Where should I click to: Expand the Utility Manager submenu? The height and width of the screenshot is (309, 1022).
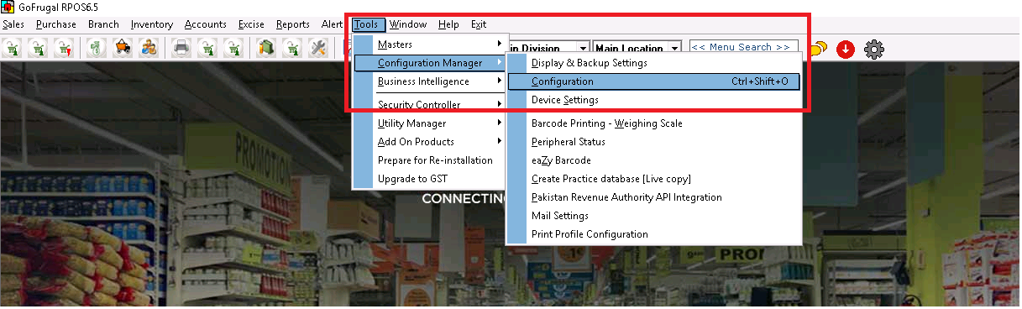[430, 123]
